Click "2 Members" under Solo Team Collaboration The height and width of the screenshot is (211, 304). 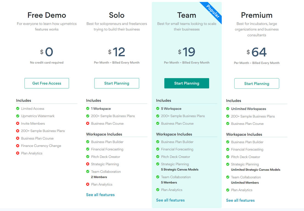click(x=99, y=177)
